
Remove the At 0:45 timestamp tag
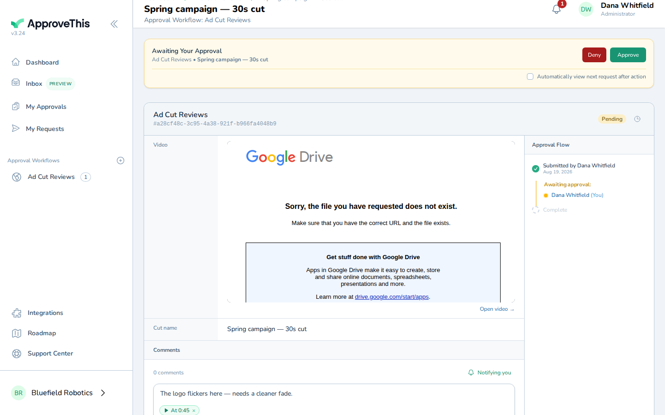point(194,410)
